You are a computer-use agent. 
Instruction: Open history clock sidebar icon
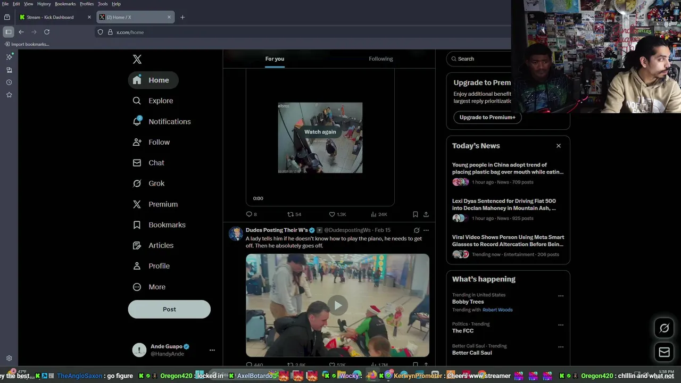(x=9, y=82)
